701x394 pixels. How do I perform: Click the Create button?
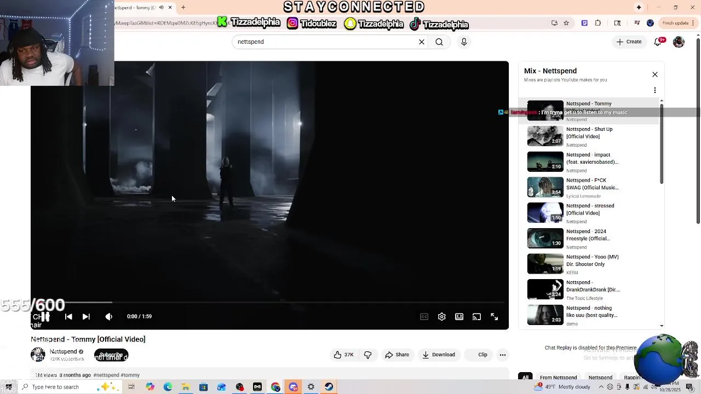tap(629, 42)
